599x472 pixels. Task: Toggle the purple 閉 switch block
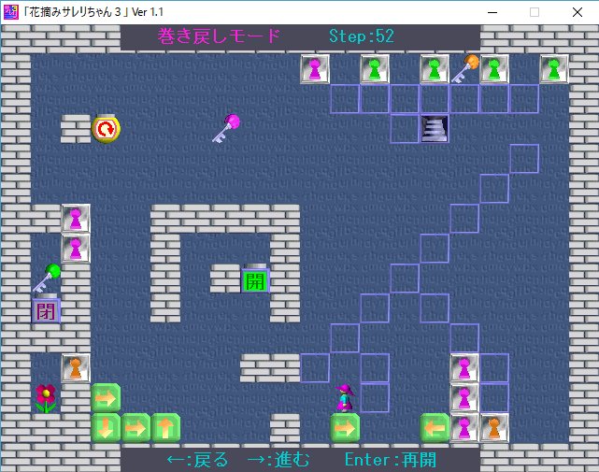coord(46,309)
